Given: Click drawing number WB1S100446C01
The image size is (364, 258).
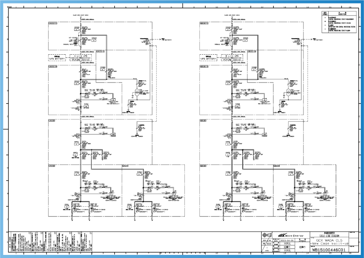Looking at the screenshot, I should [x=329, y=250].
